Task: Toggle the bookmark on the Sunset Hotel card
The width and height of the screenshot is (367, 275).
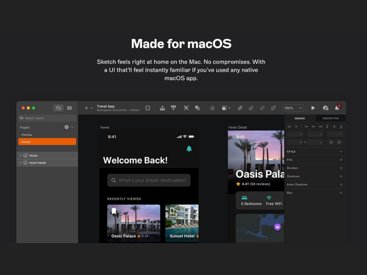Action: coord(172,211)
